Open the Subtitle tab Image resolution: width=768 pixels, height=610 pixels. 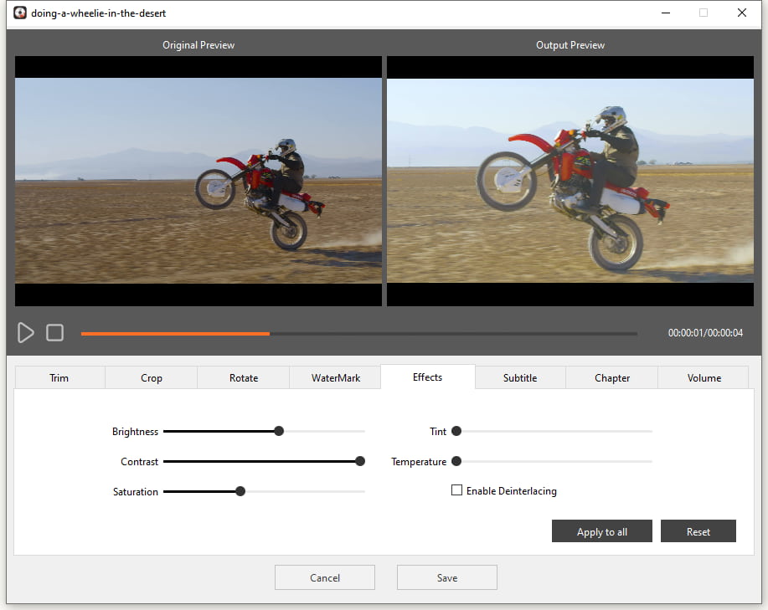tap(520, 378)
